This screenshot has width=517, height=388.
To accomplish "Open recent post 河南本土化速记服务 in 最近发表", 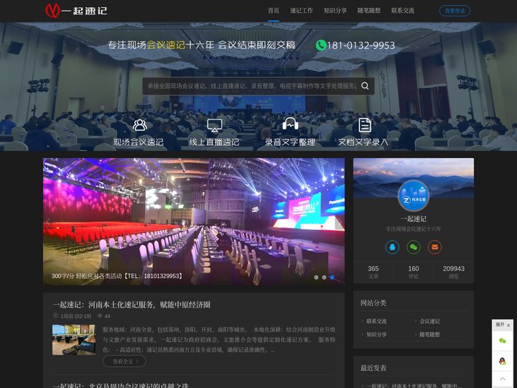I will pyautogui.click(x=414, y=385).
